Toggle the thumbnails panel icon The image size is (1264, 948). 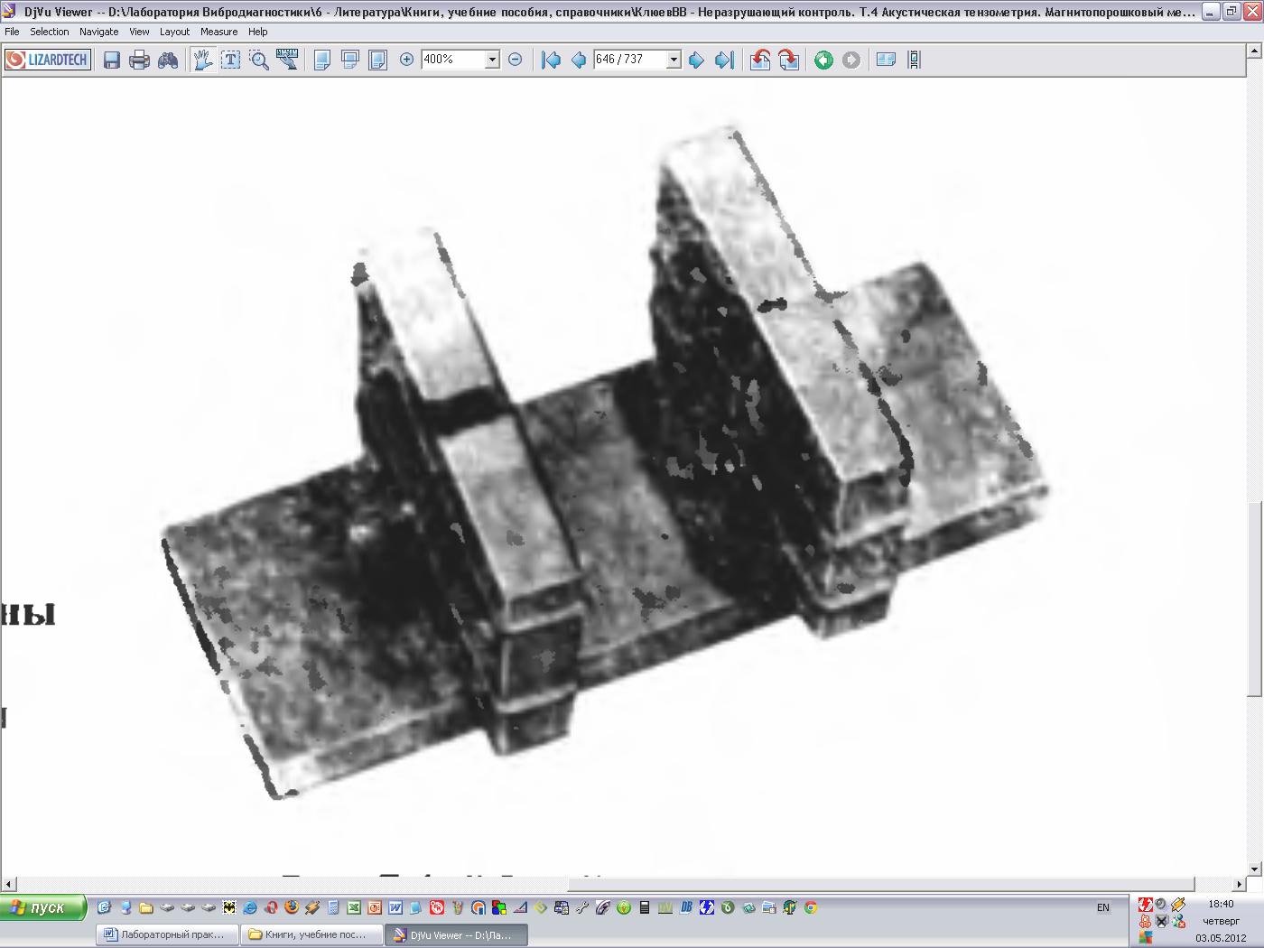click(x=886, y=60)
